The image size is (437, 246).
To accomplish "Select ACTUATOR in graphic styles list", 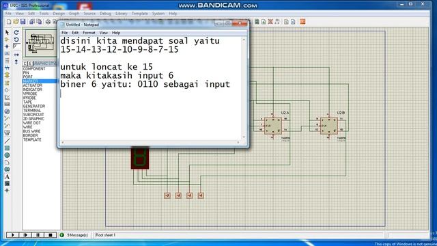I will (33, 85).
